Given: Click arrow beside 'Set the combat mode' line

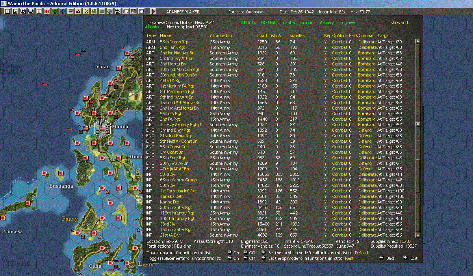Looking at the screenshot, I should tap(263, 253).
